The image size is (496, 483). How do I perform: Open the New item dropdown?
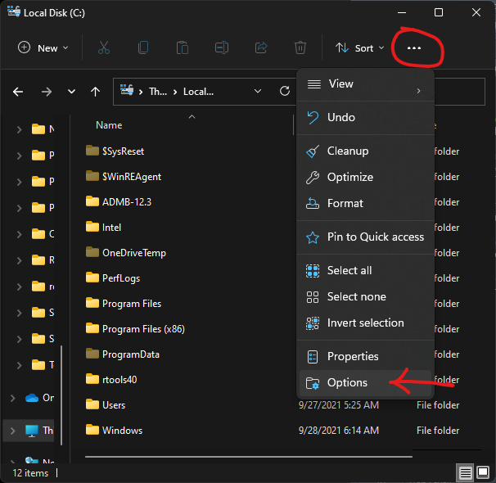tap(43, 48)
